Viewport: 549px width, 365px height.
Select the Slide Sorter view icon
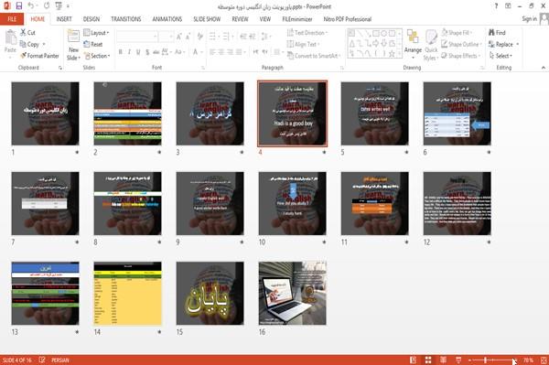click(428, 360)
